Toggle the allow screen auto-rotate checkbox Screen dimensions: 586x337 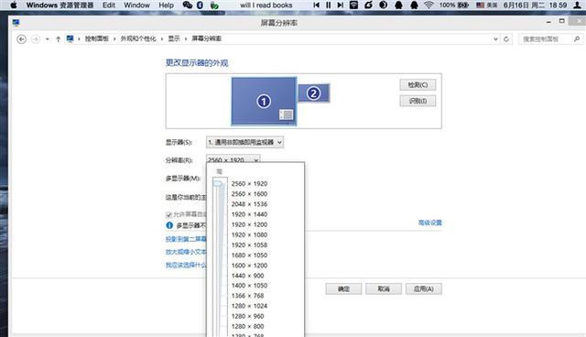pyautogui.click(x=168, y=214)
